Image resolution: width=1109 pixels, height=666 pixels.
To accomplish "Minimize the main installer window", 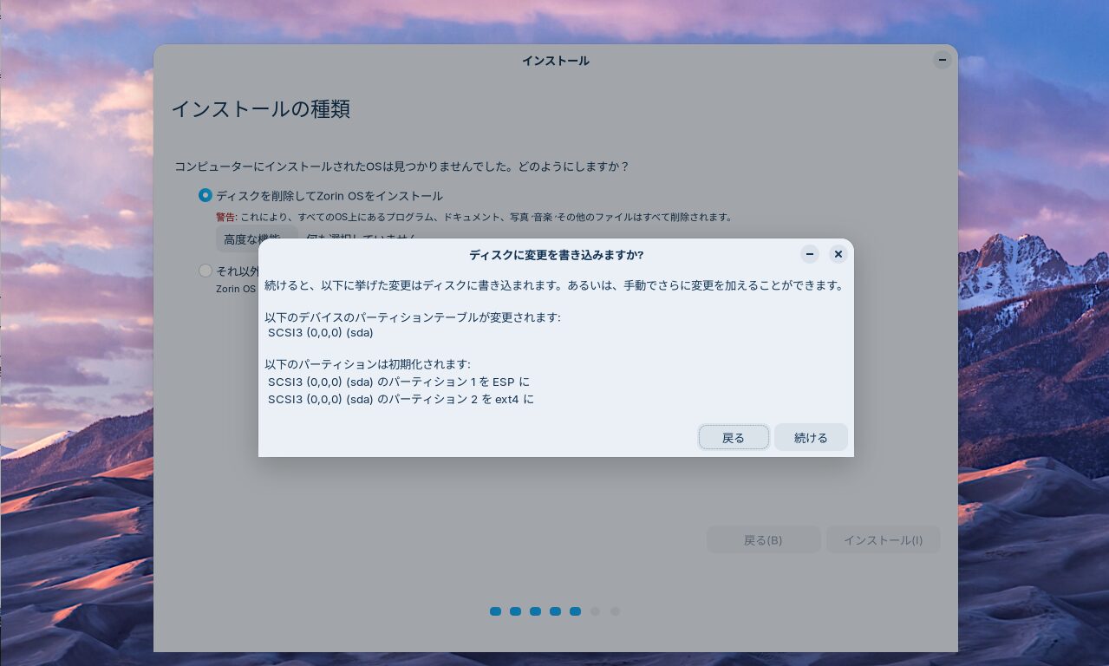I will pyautogui.click(x=942, y=60).
